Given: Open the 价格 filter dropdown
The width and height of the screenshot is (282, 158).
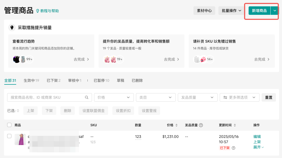Looking at the screenshot, I should tap(114, 97).
